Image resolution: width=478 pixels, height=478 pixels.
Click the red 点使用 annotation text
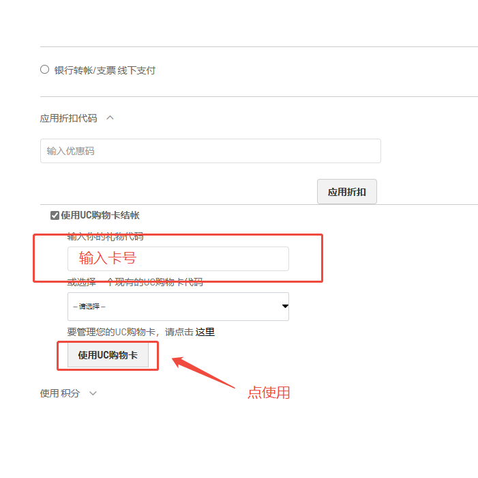(268, 393)
